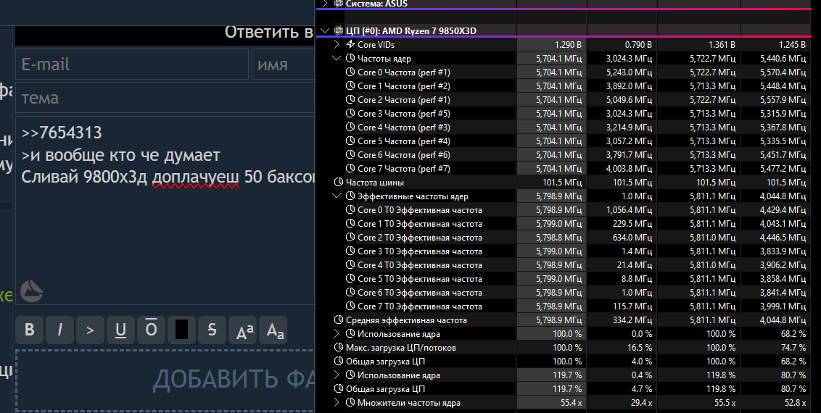Apply overline with the O button

click(x=151, y=330)
